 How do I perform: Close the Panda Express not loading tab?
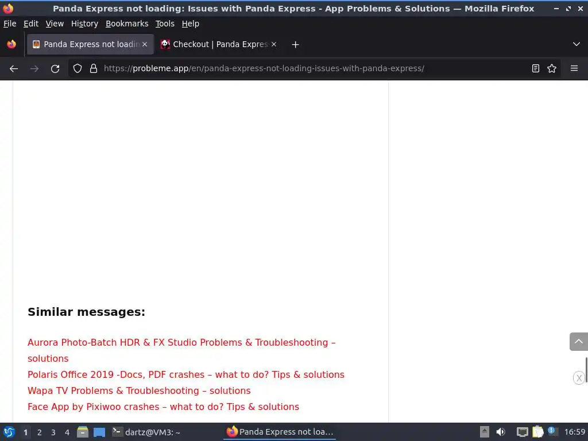pyautogui.click(x=145, y=44)
